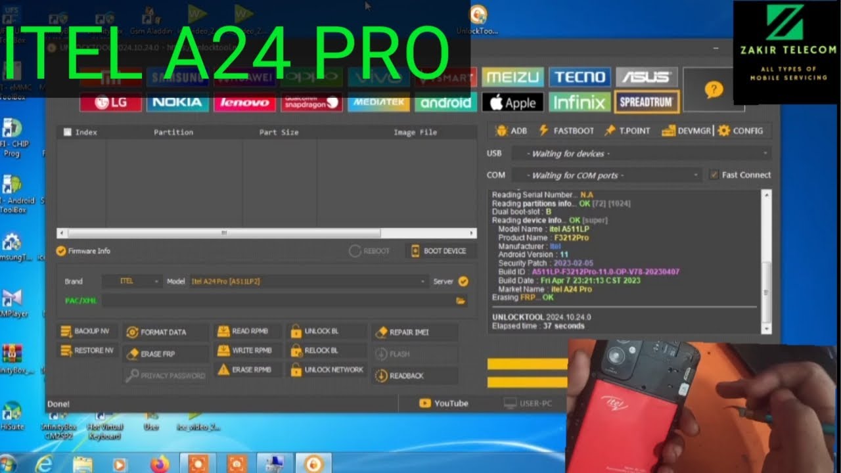The height and width of the screenshot is (473, 841).
Task: Open InfinityBox CM2SP2 desktop shortcut
Action: point(59,427)
